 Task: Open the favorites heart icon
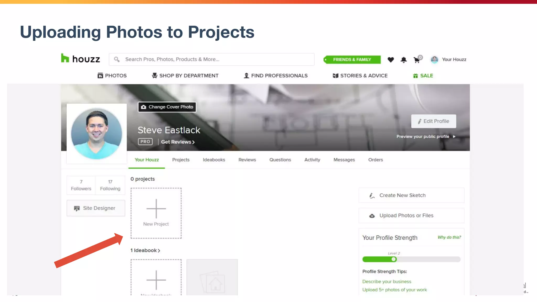click(391, 60)
